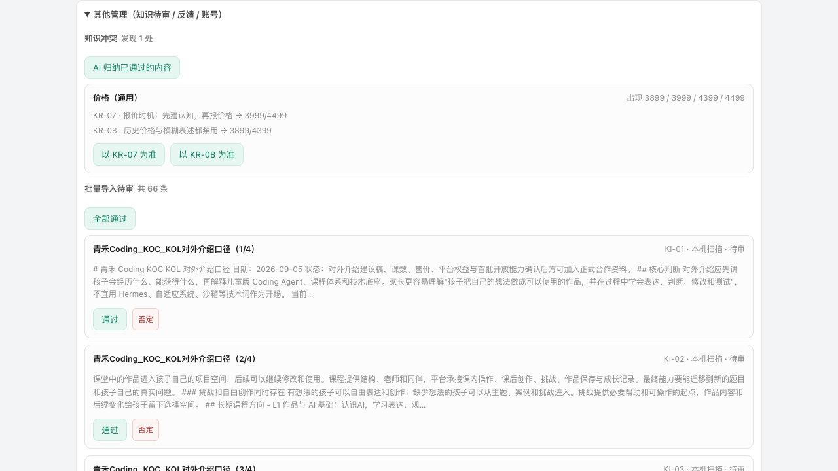Click the KI-03 · 本机扫描 · 待审 label
This screenshot has height=471, width=838.
(704, 468)
